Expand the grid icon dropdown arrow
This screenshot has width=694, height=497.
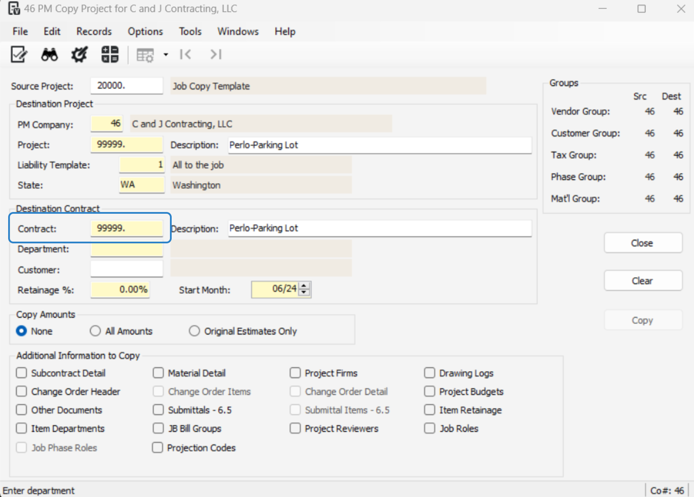tap(166, 55)
